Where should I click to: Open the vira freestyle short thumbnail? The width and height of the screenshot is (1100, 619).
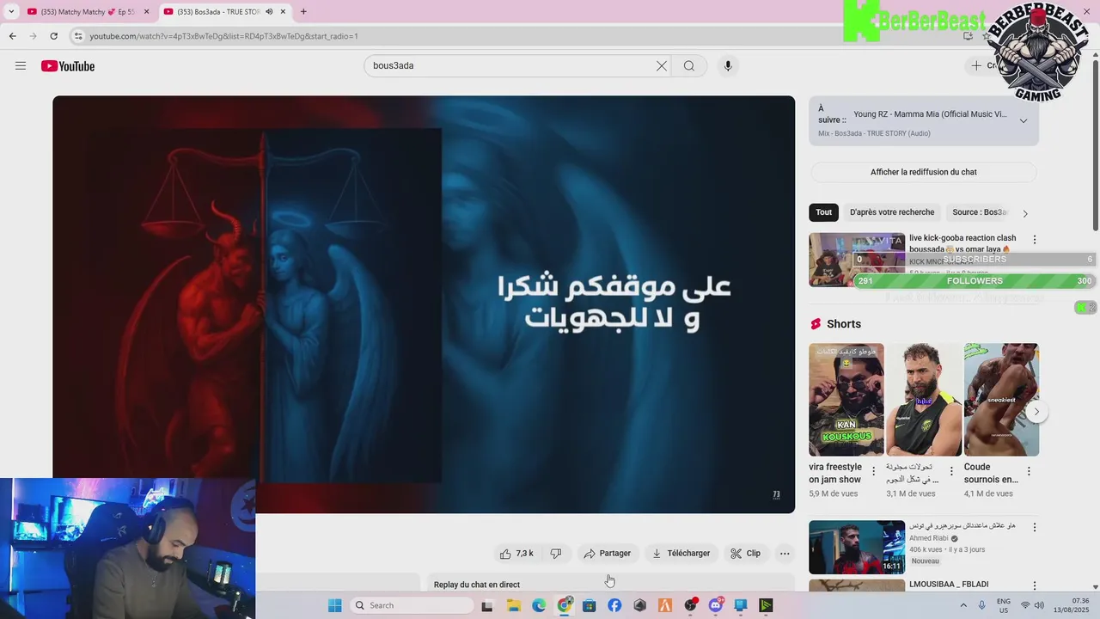846,400
